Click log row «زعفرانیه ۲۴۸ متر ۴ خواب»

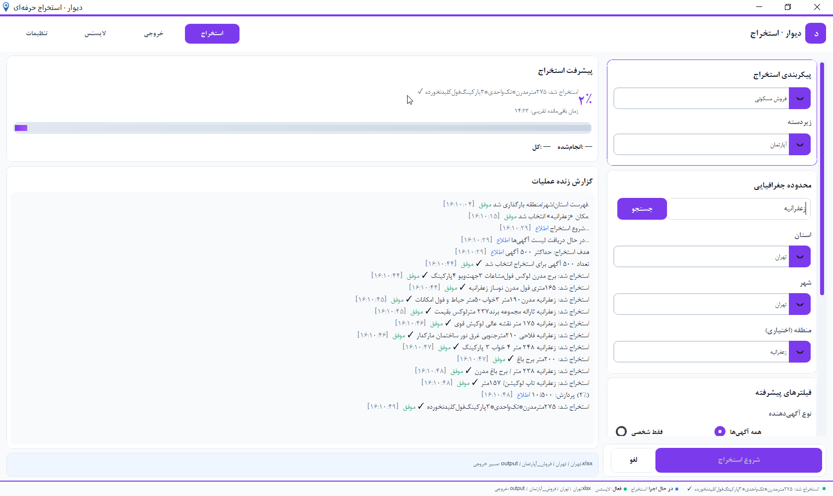point(496,347)
